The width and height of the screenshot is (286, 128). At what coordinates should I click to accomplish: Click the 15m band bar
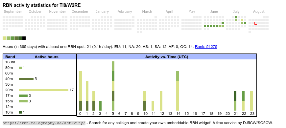(23, 101)
